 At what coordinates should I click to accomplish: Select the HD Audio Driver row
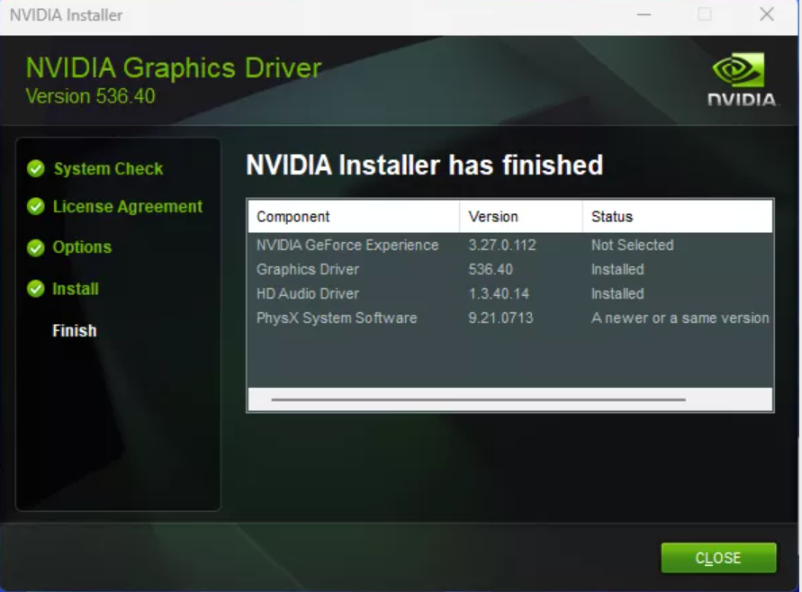308,293
